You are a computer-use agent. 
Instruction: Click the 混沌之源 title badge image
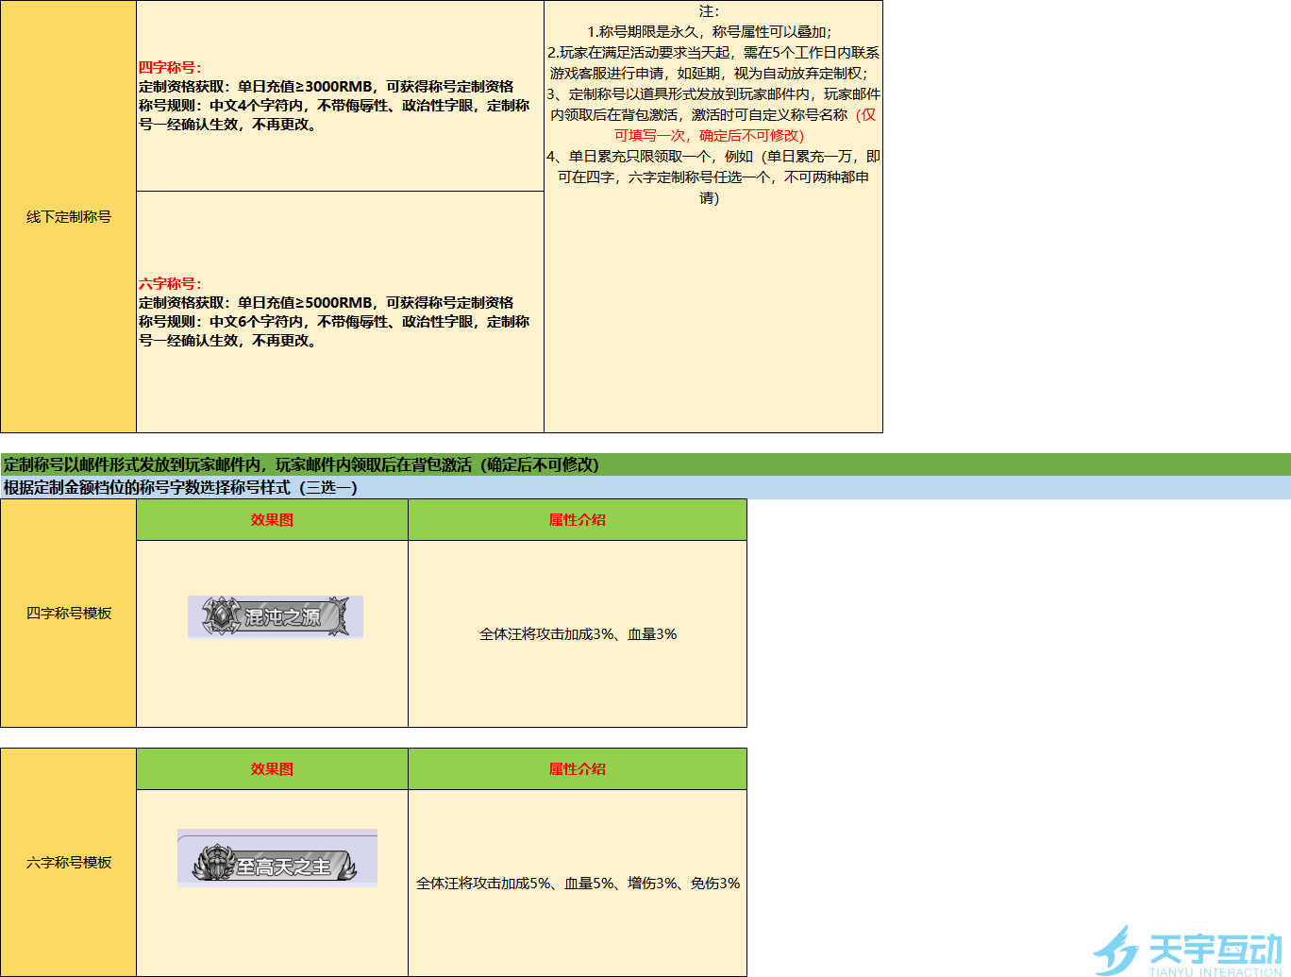[x=276, y=616]
